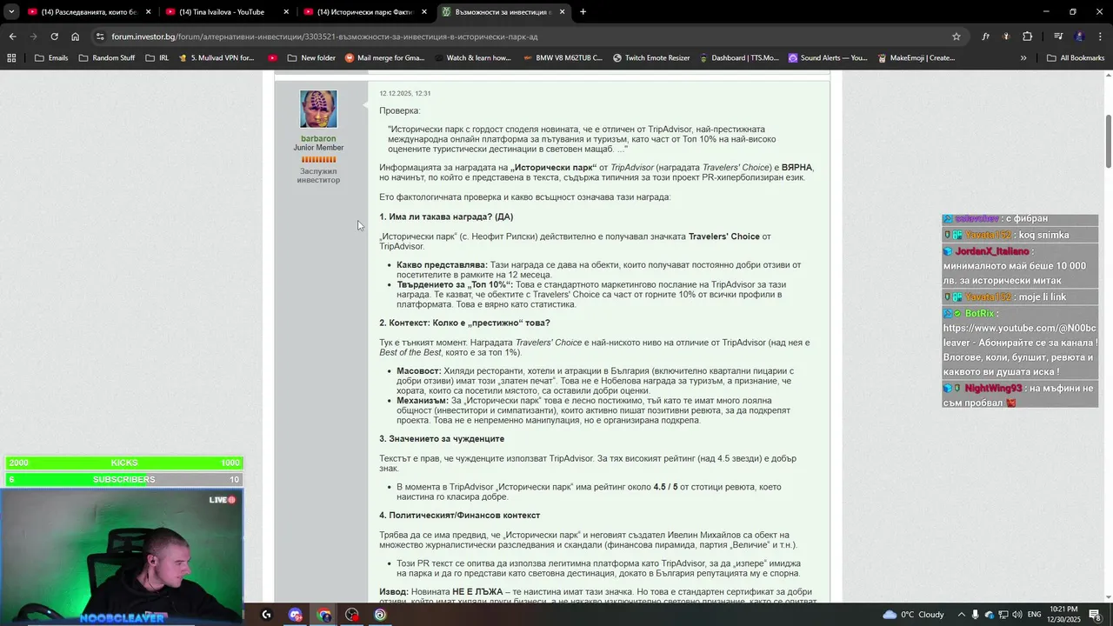Open the IRL bookmark folder

coord(157,58)
